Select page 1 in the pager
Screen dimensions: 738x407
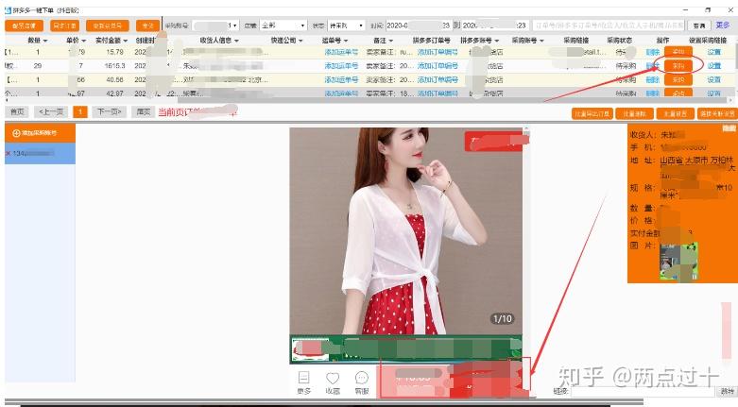pos(80,112)
